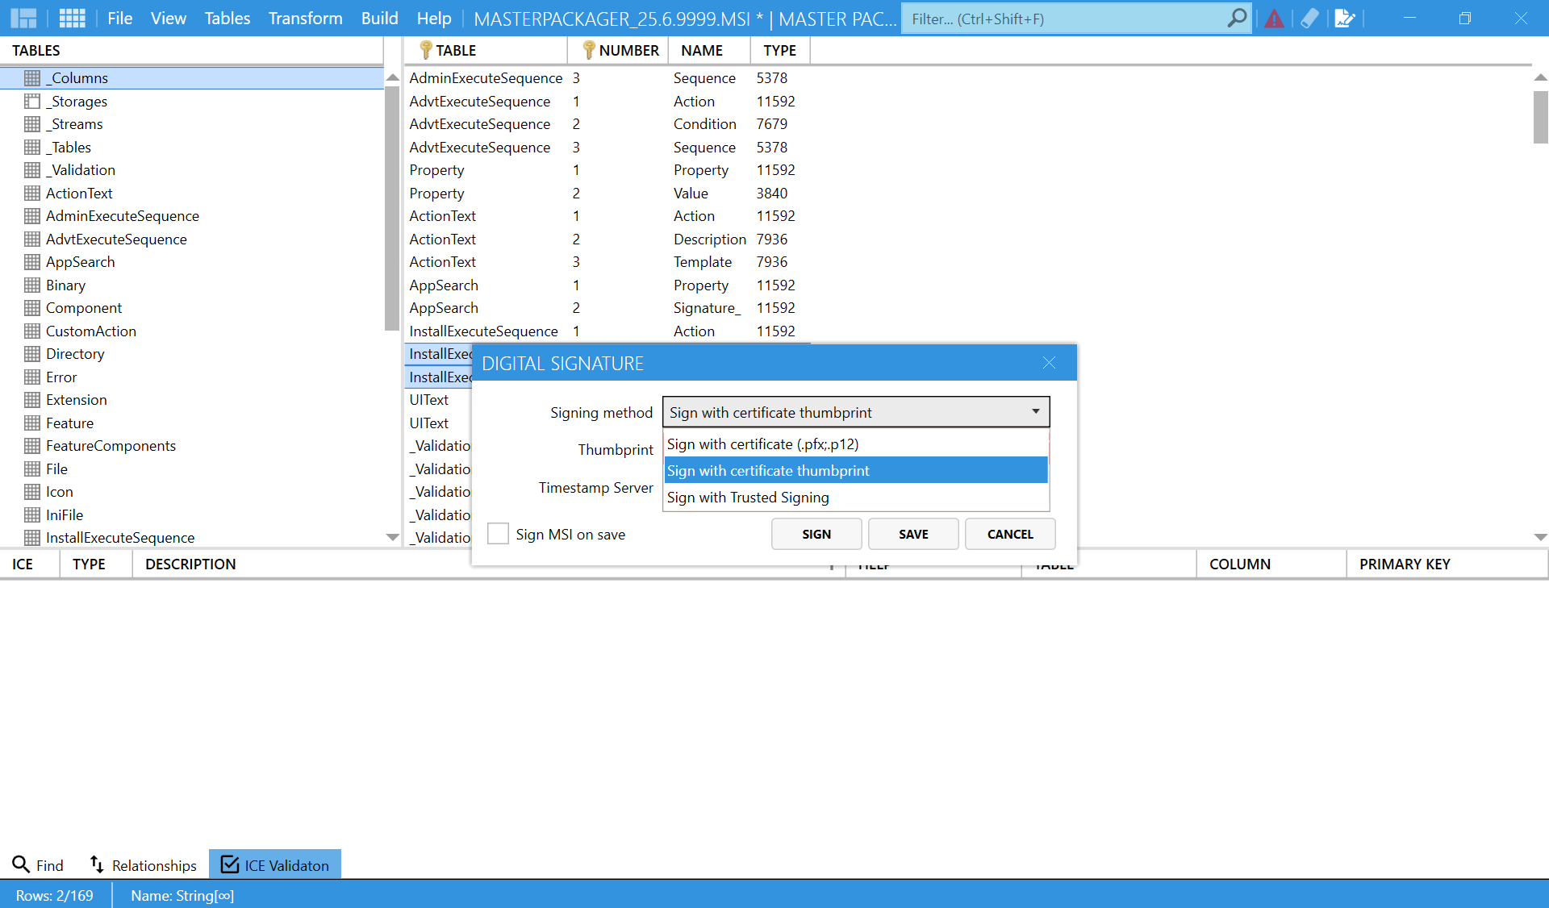The image size is (1549, 908).
Task: Open the Find panel with magnifier icon
Action: tap(37, 864)
